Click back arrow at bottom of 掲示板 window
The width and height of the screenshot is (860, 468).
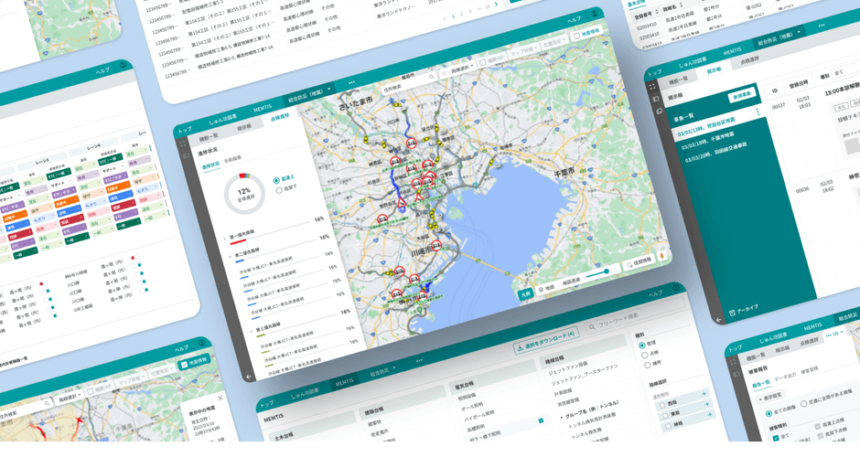point(719,320)
